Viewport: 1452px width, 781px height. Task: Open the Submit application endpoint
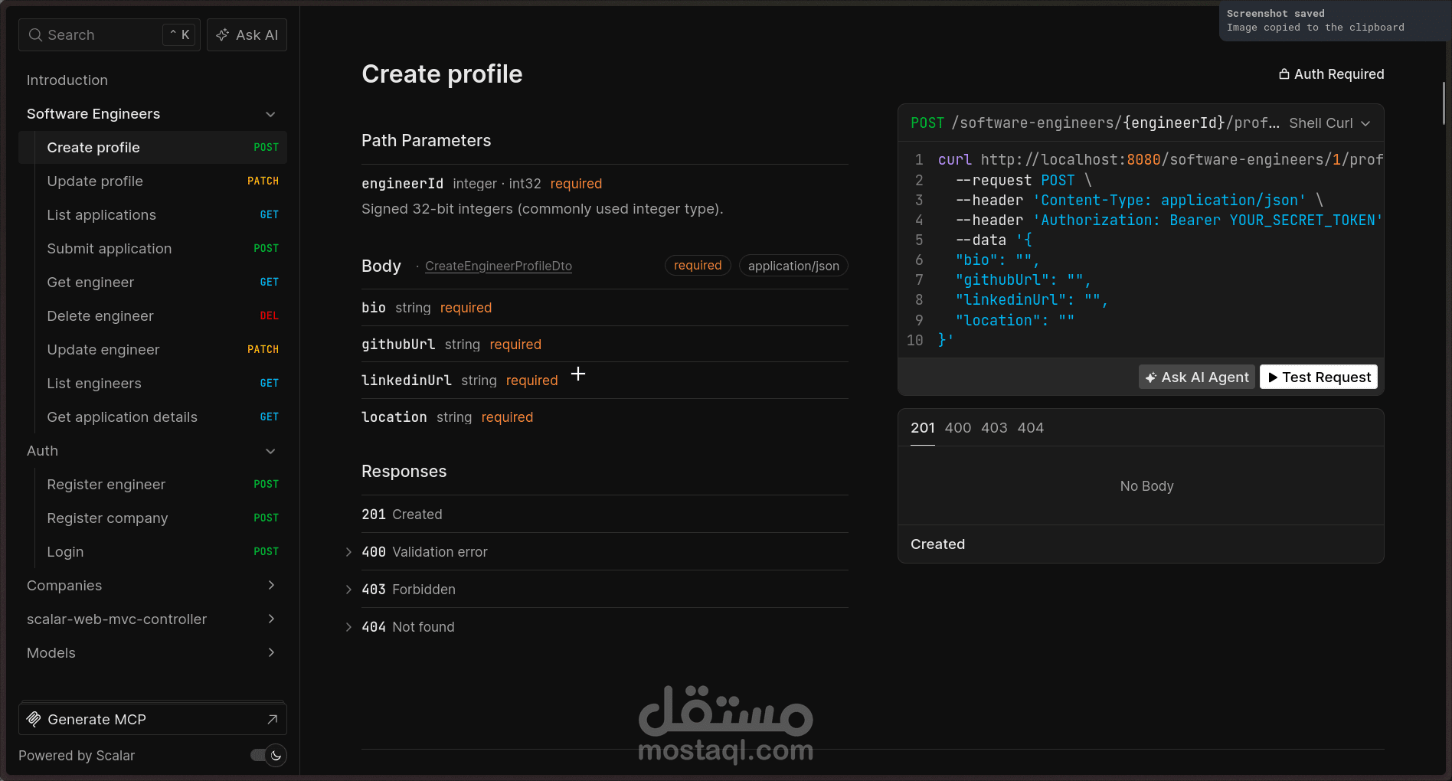pyautogui.click(x=153, y=249)
